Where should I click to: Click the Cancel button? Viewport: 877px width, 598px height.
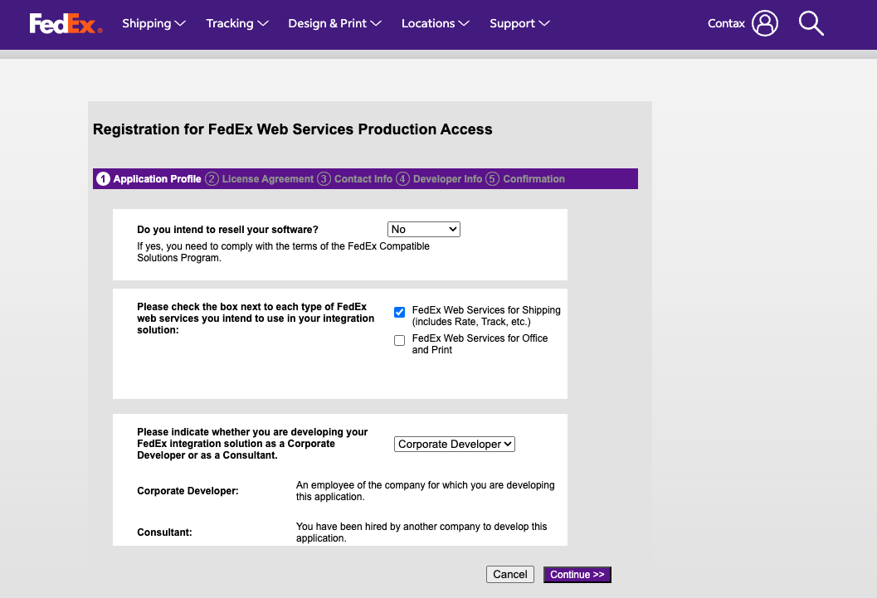coord(510,575)
